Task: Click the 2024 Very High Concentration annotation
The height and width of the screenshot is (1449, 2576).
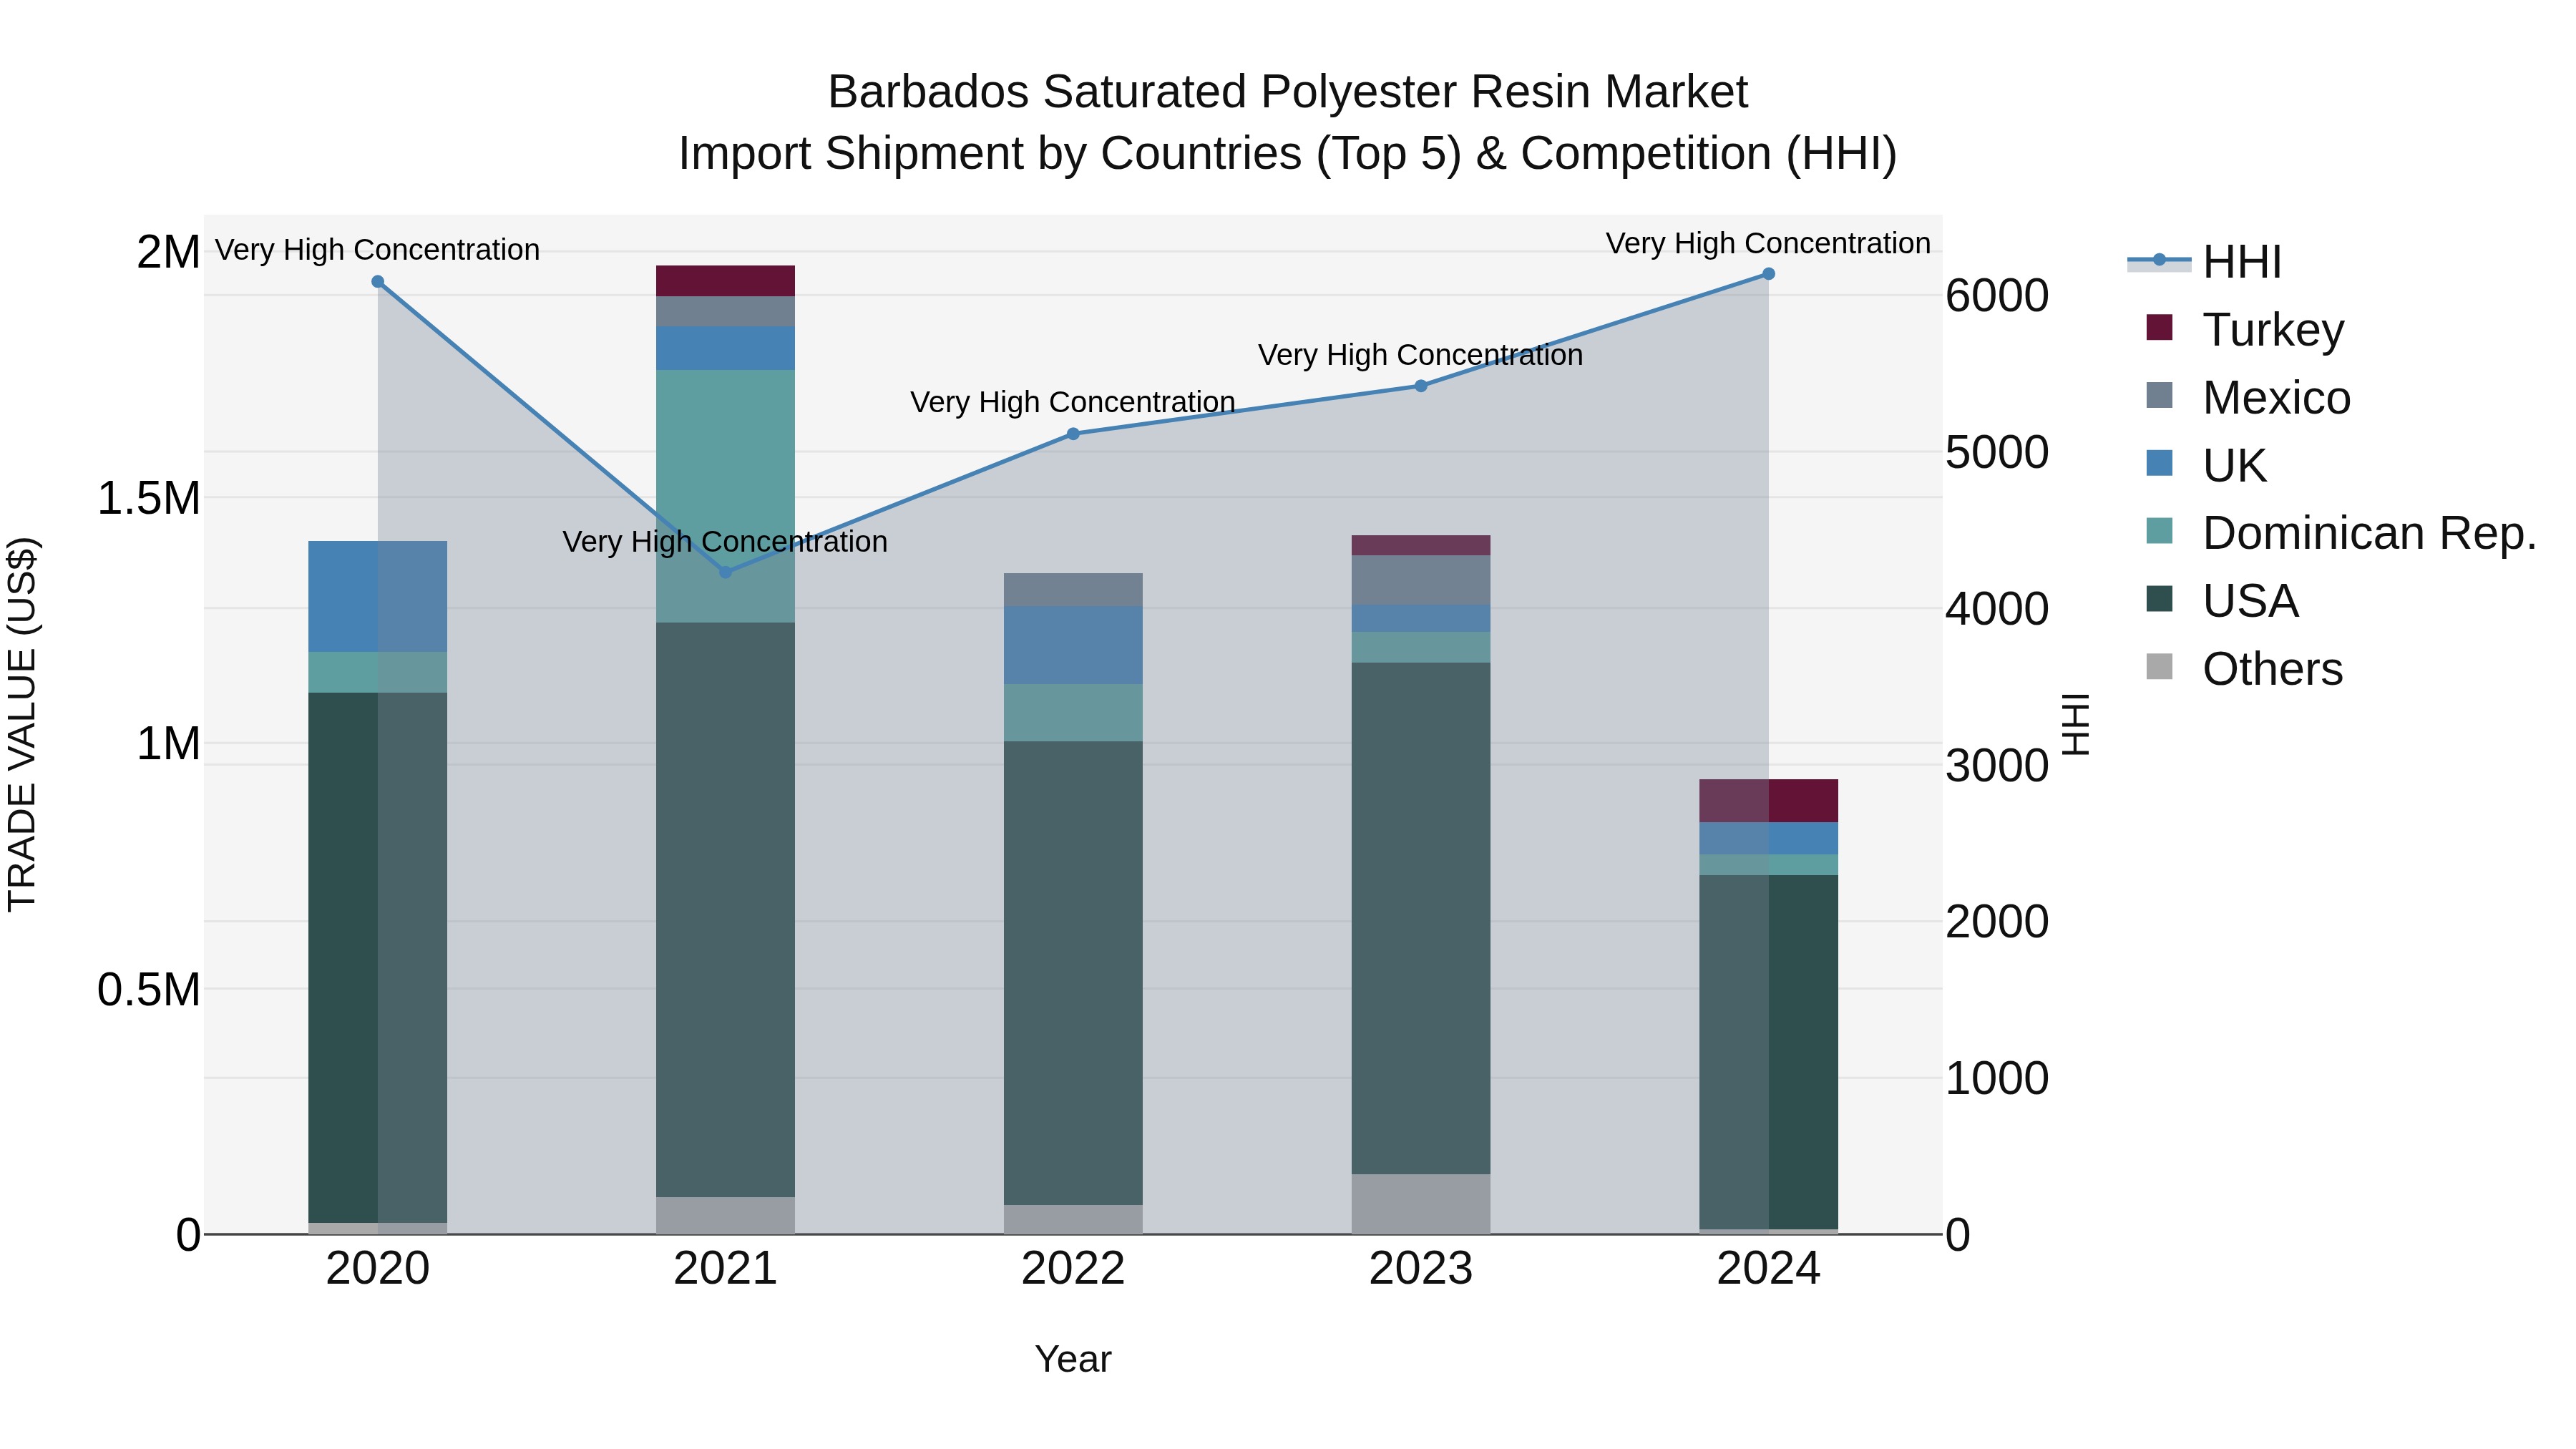Action: click(x=1768, y=243)
